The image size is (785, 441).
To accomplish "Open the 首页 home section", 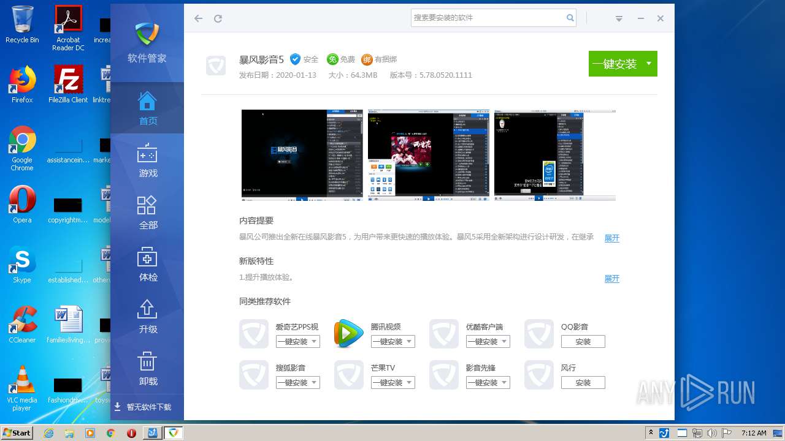I will click(147, 108).
